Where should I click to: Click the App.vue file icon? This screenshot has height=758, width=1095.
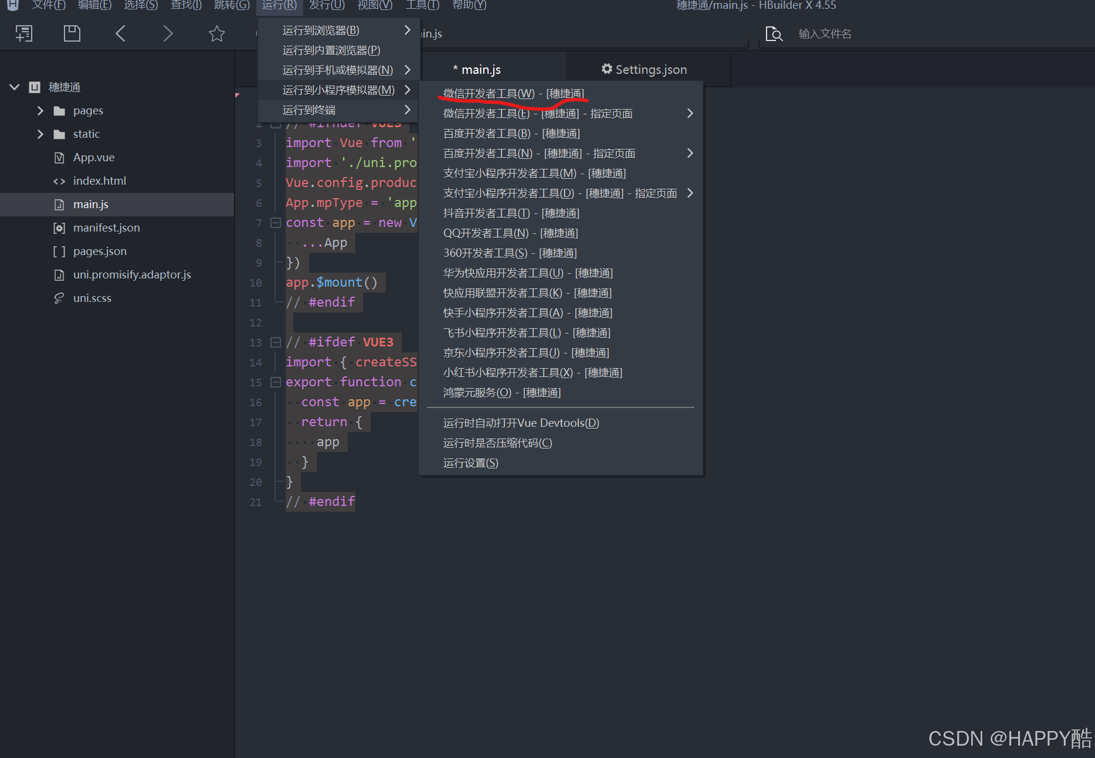pos(59,158)
